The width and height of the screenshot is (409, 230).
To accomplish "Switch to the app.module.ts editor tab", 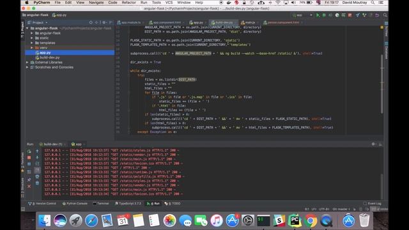I will [x=130, y=23].
